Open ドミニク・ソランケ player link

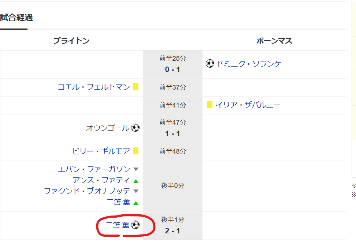point(249,64)
